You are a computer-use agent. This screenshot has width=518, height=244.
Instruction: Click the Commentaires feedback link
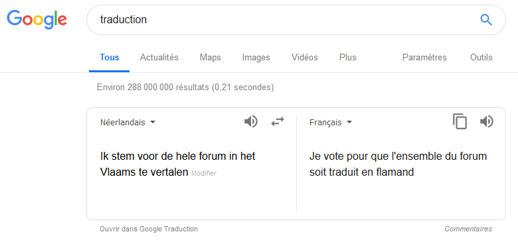pos(468,229)
